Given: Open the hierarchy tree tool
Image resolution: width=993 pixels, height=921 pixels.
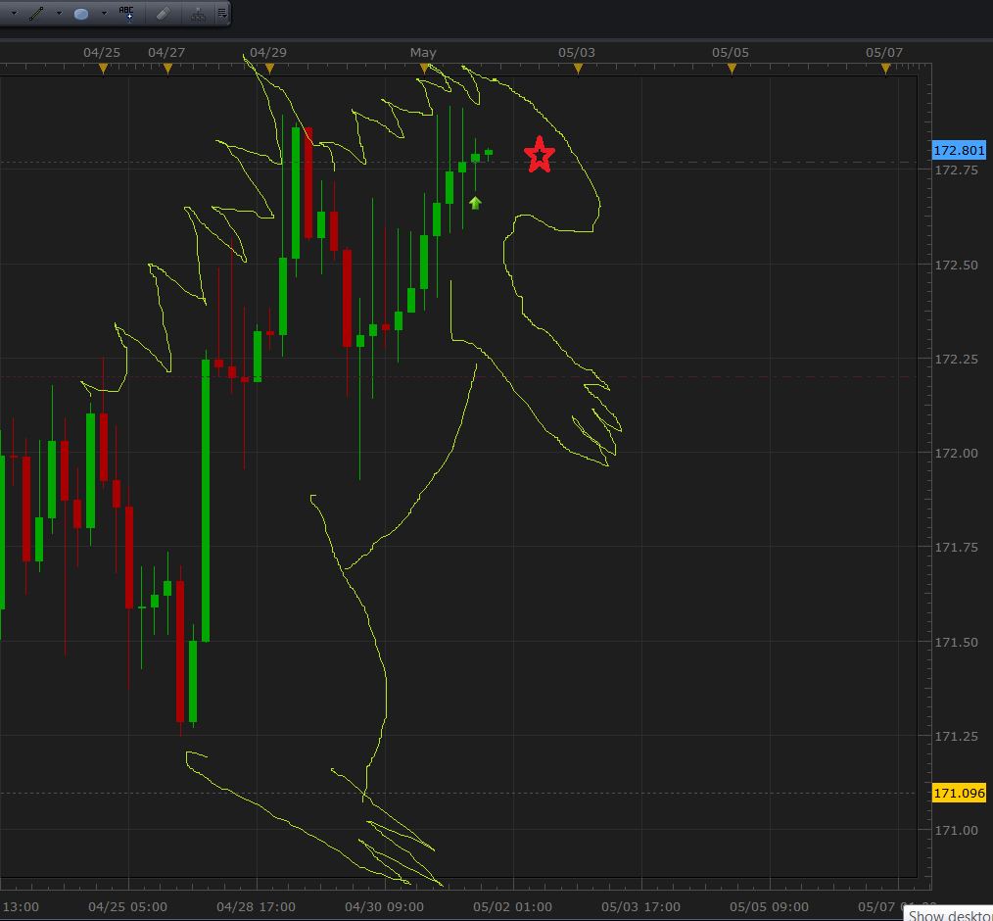Looking at the screenshot, I should click(x=198, y=14).
